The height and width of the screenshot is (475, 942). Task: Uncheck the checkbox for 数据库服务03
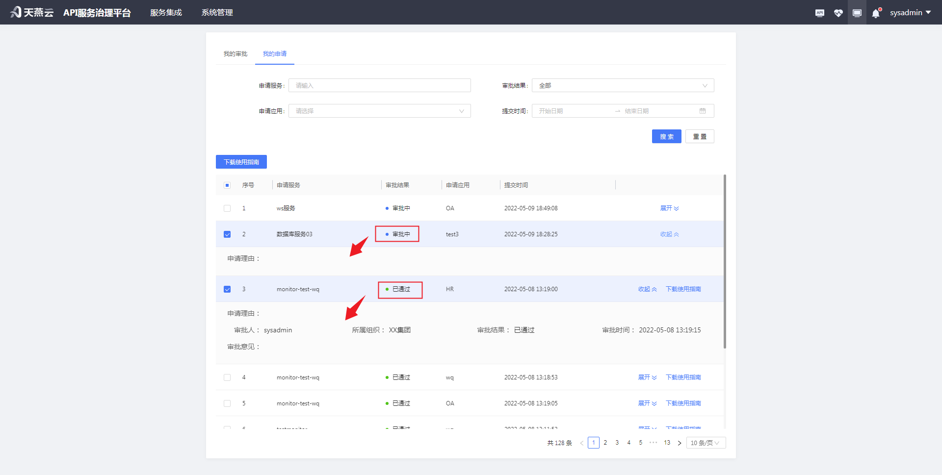(227, 234)
